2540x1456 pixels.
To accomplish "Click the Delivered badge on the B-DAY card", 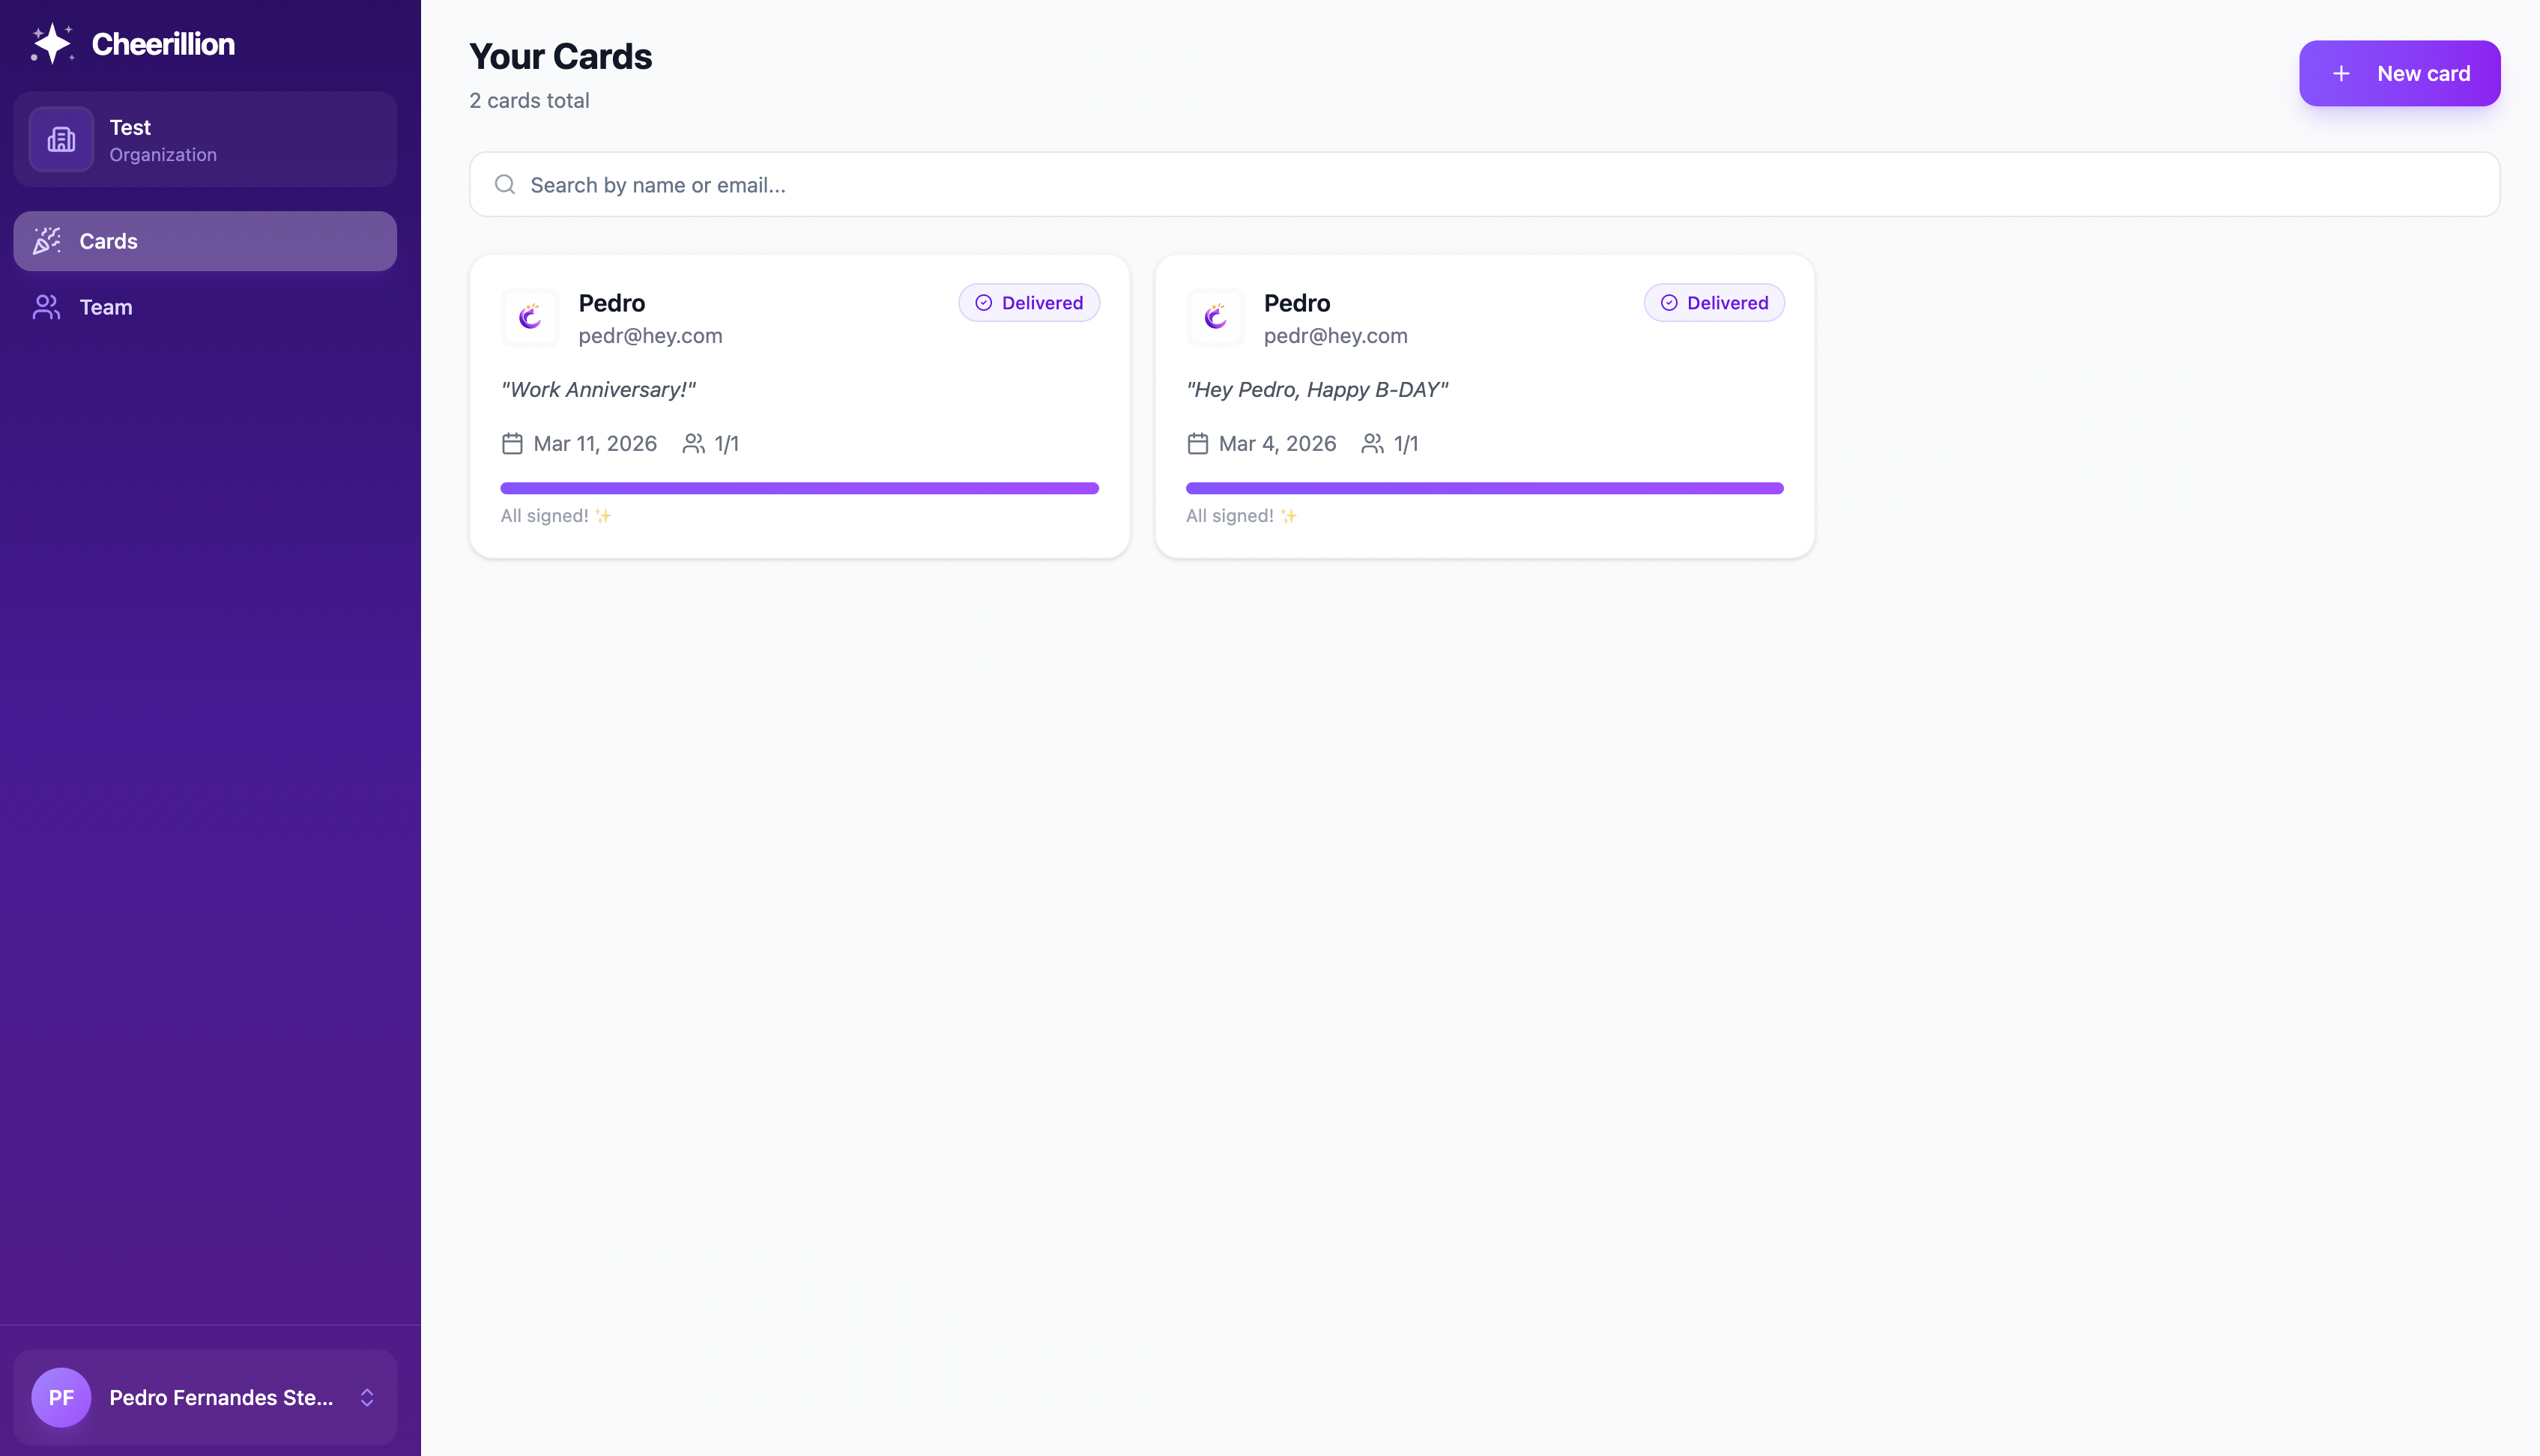I will 1714,303.
